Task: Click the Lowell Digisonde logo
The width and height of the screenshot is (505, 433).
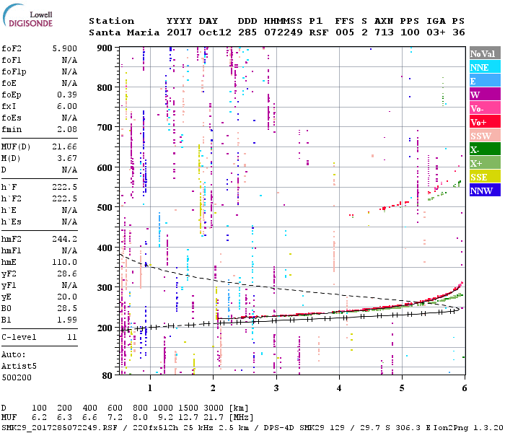Action: click(27, 16)
